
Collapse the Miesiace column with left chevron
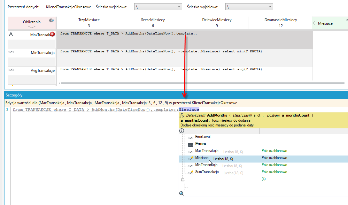click(x=314, y=23)
